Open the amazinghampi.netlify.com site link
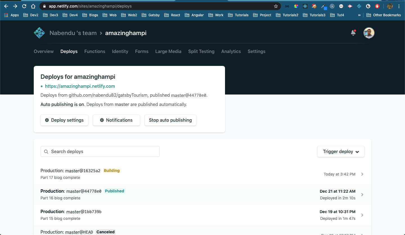 pos(80,86)
